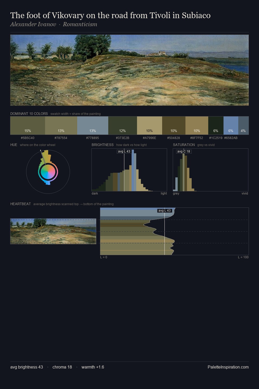Click the hex code #6582AB
This screenshot has width=259, height=389.
[231, 138]
